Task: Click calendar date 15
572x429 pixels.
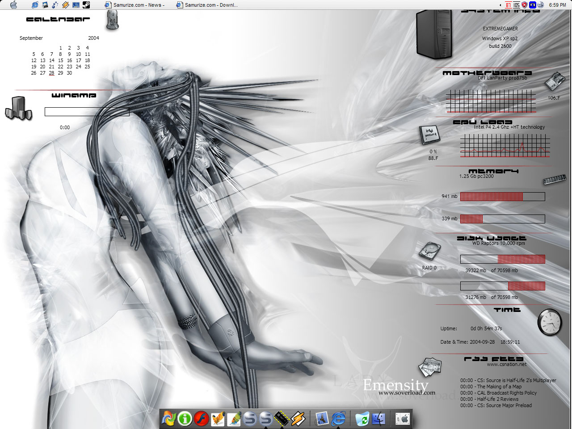Action: point(60,60)
